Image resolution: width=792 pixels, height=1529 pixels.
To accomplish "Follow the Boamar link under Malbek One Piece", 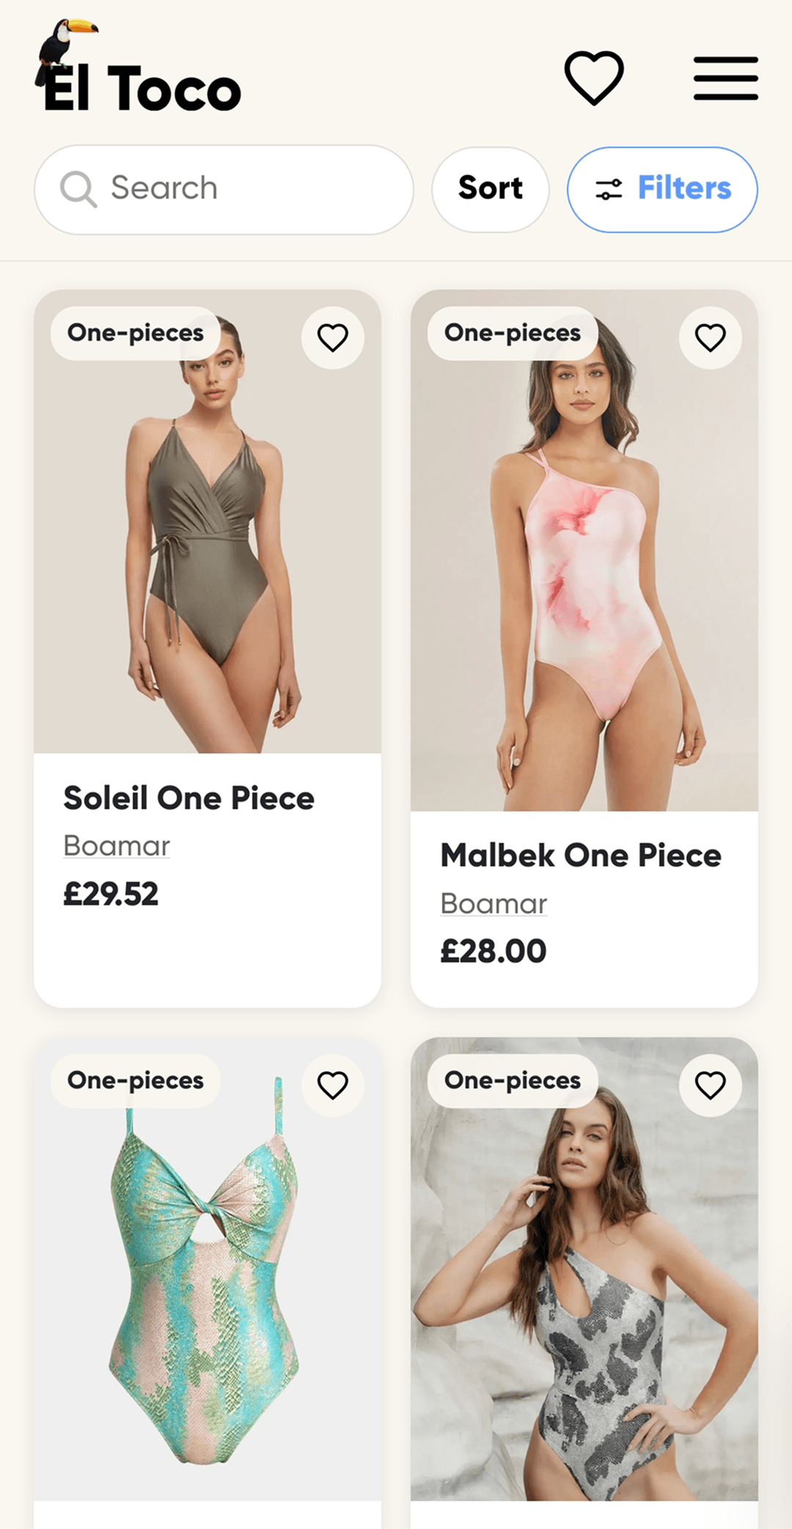I will pyautogui.click(x=494, y=904).
